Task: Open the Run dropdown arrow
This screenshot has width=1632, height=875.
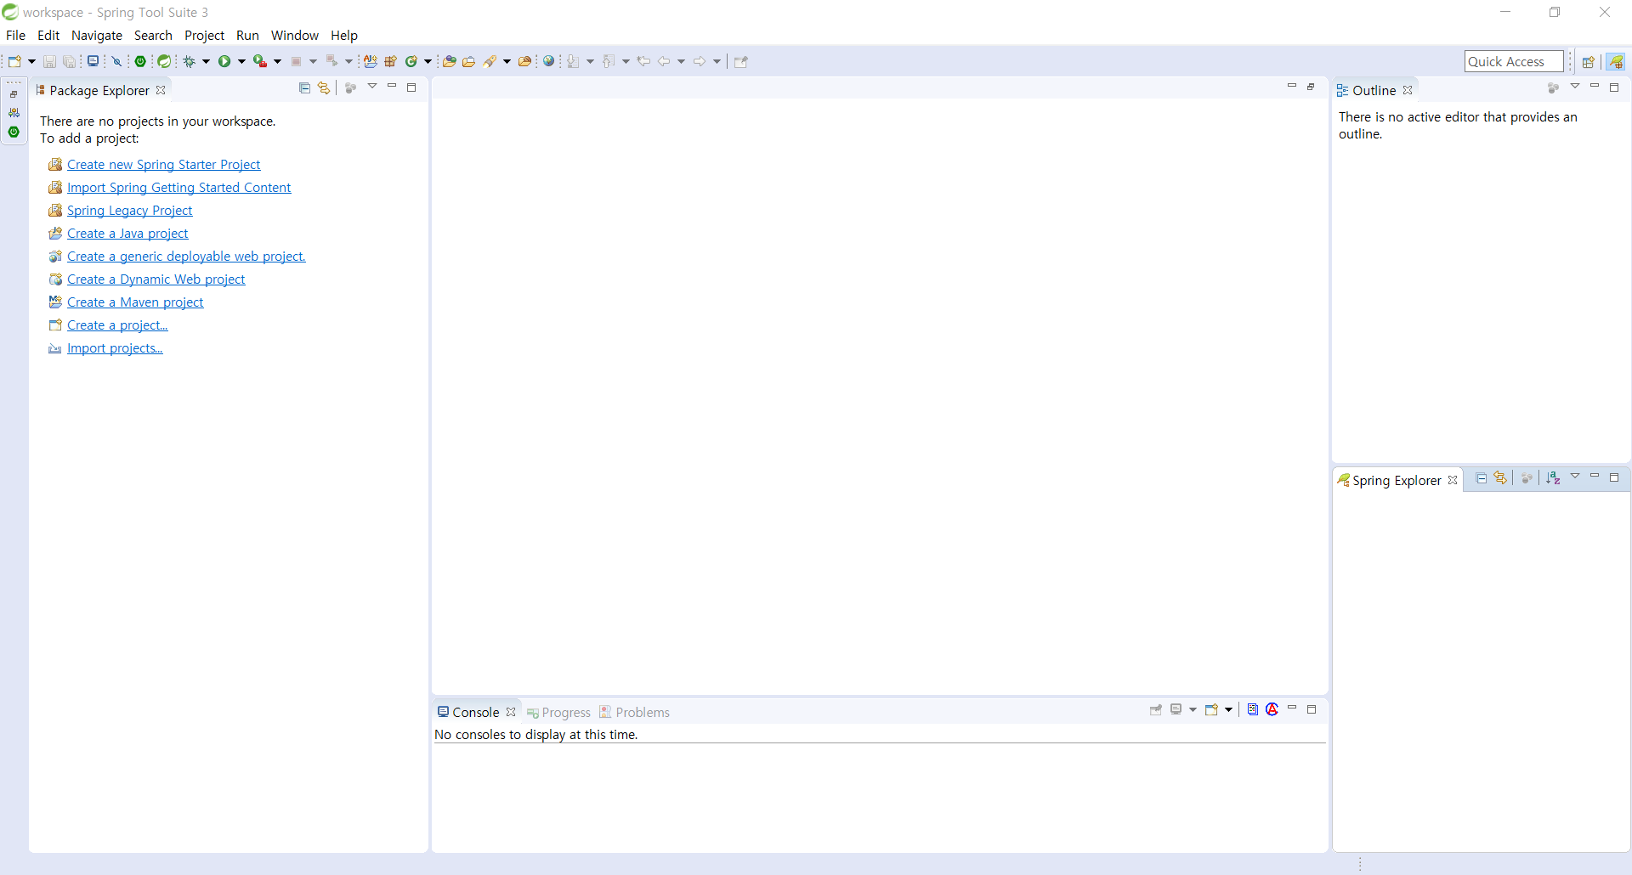Action: coord(241,61)
